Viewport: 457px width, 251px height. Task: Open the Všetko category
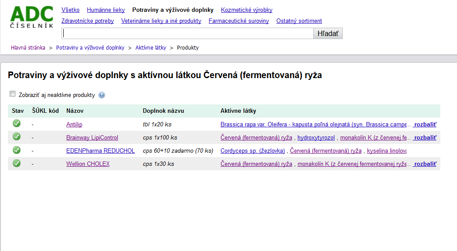(71, 10)
